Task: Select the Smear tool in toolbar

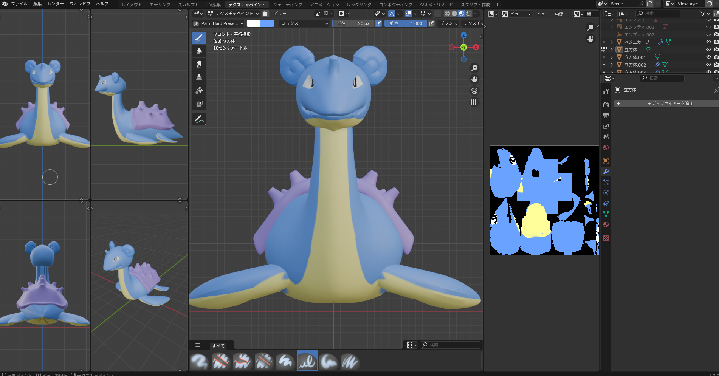Action: [199, 64]
